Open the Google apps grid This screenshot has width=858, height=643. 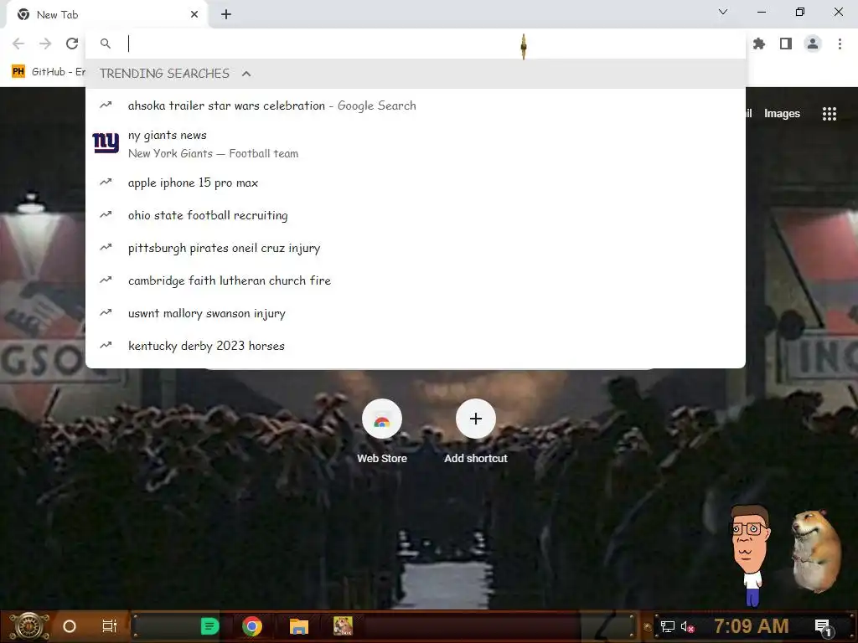point(830,114)
